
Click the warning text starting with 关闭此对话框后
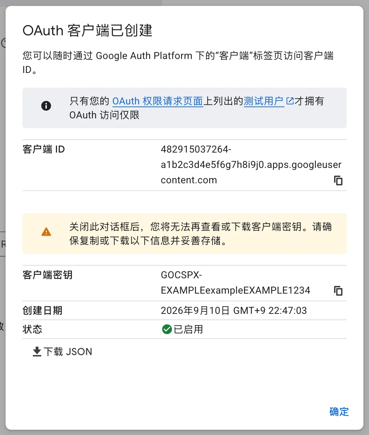201,234
